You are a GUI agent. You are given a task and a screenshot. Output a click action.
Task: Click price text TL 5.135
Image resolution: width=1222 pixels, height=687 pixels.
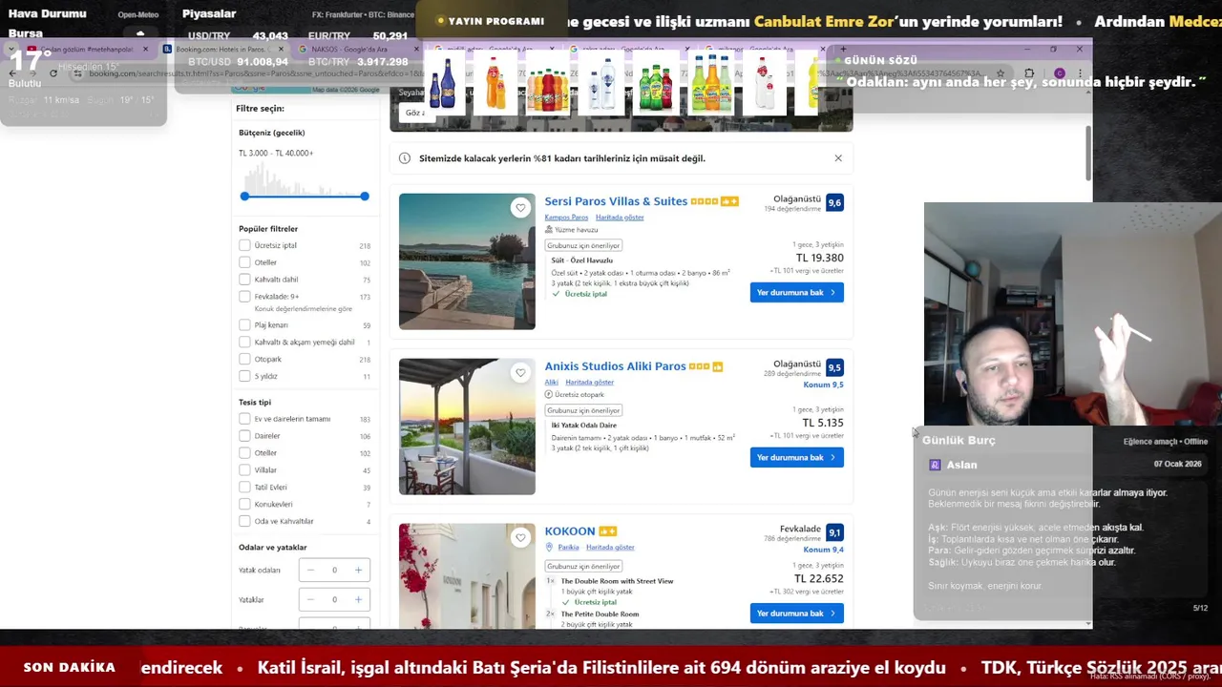(823, 424)
